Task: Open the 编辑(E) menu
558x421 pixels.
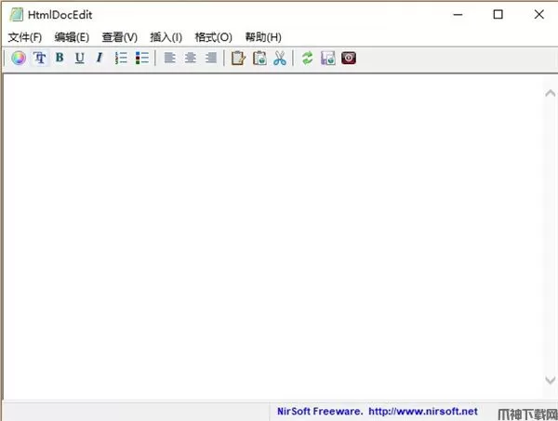Action: pyautogui.click(x=72, y=37)
